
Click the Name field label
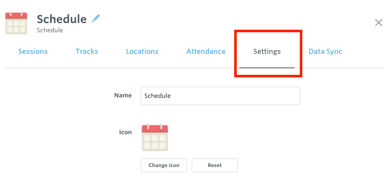click(123, 95)
